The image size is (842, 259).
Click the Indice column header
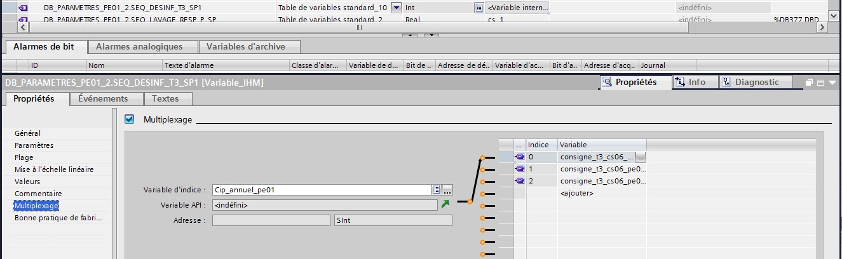pos(542,145)
